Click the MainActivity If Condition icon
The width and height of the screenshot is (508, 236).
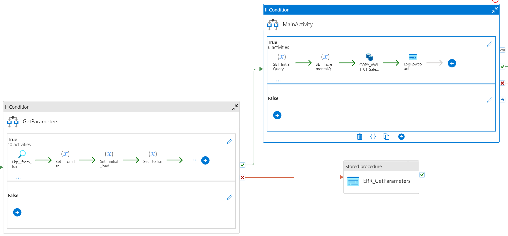pos(273,24)
